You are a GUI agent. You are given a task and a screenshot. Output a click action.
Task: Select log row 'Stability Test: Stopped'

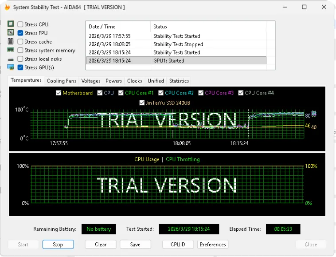[176, 44]
